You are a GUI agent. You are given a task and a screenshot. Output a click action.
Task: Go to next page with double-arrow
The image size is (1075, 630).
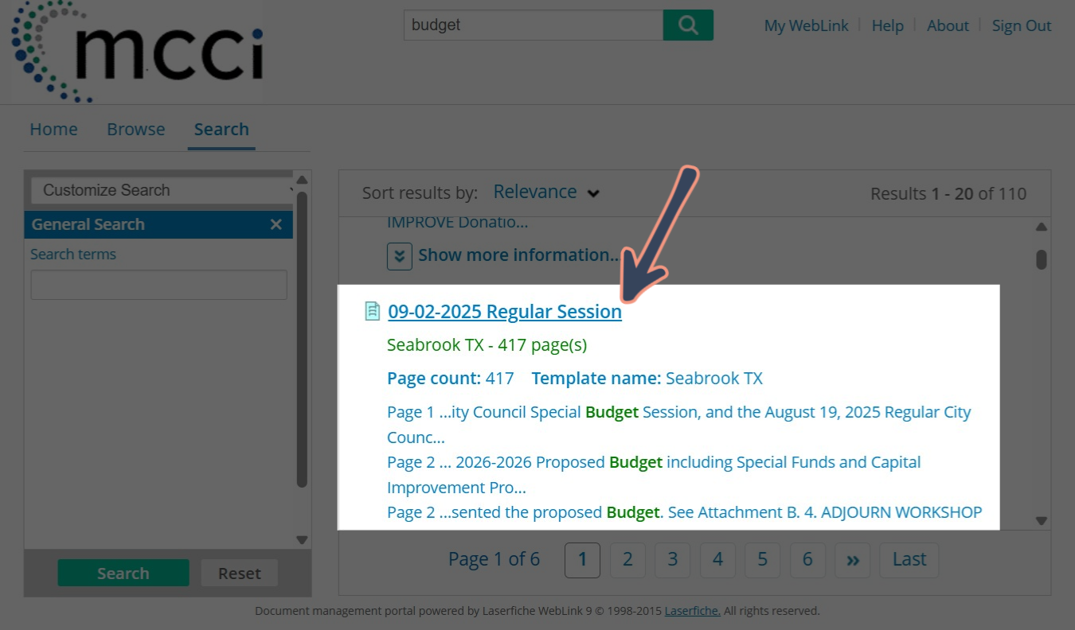click(x=853, y=560)
